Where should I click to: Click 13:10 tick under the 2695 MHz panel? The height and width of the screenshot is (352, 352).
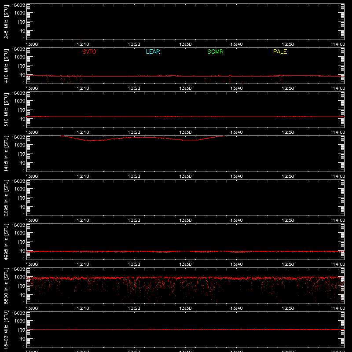(x=83, y=220)
